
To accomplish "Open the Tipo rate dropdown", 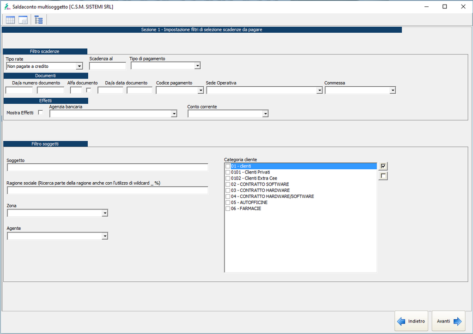I will click(x=79, y=66).
